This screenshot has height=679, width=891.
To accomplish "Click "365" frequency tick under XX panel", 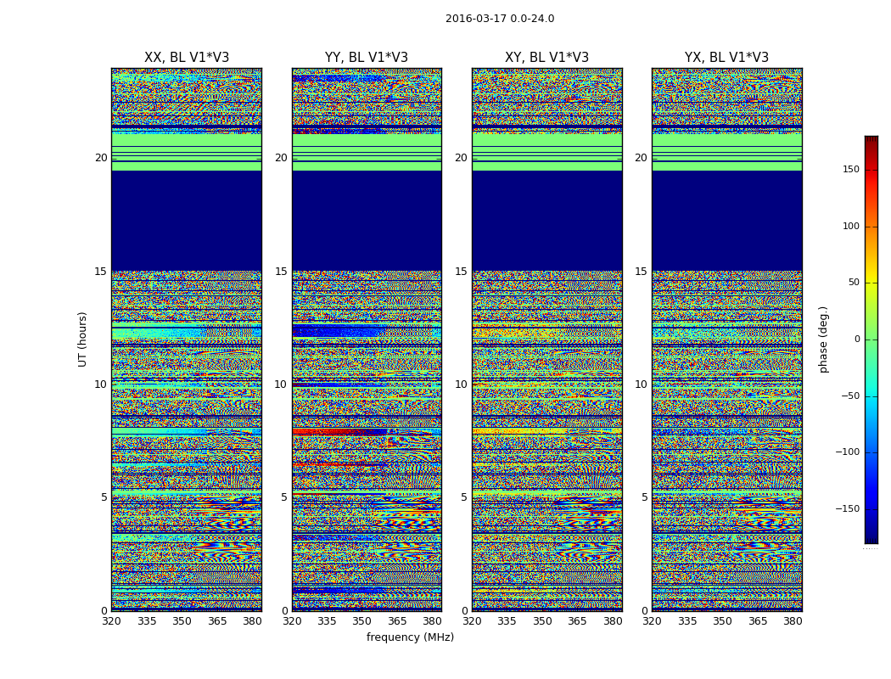I will [217, 621].
